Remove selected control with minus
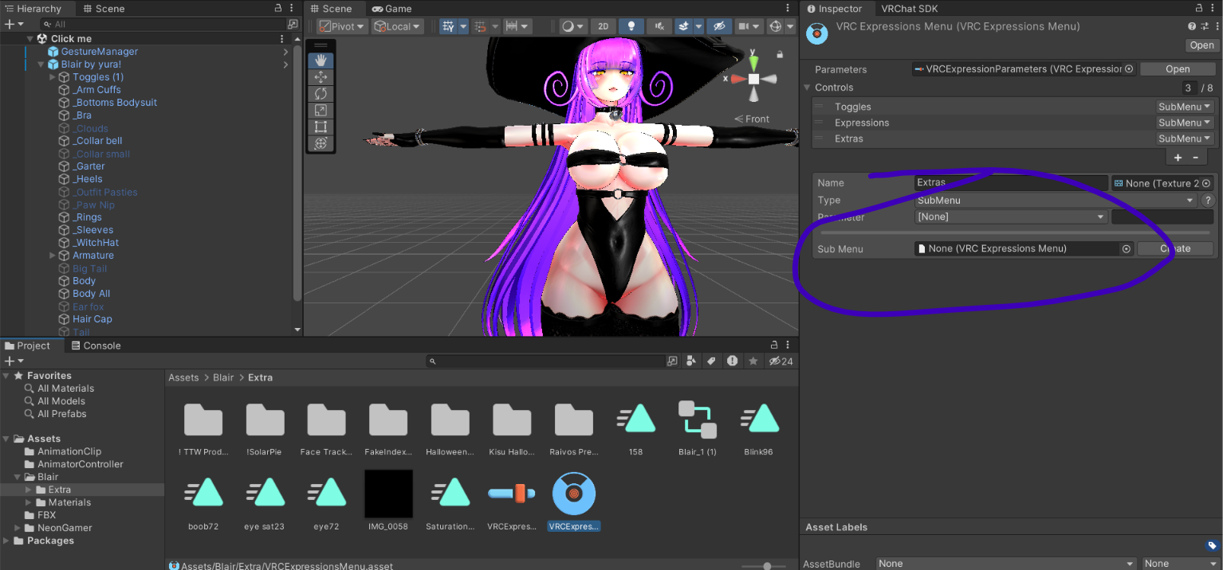Image resolution: width=1223 pixels, height=570 pixels. click(1194, 158)
